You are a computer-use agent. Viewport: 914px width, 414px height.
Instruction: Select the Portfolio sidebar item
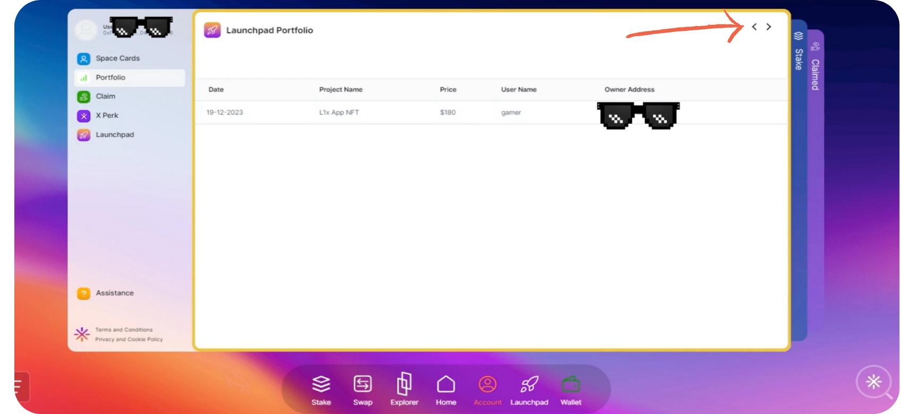pyautogui.click(x=130, y=77)
